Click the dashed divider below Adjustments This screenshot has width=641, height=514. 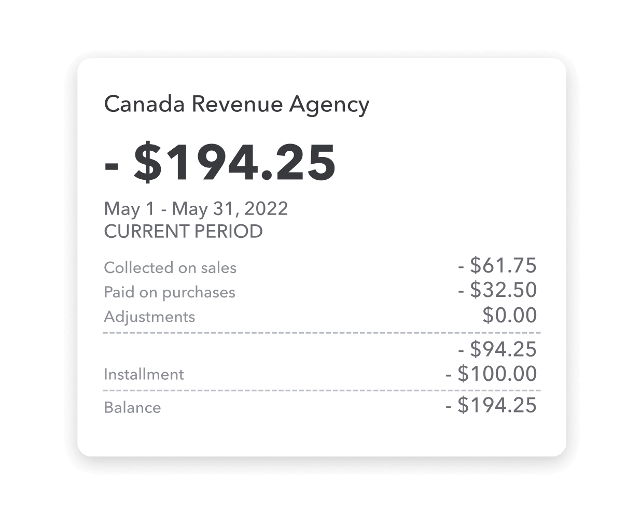point(322,333)
